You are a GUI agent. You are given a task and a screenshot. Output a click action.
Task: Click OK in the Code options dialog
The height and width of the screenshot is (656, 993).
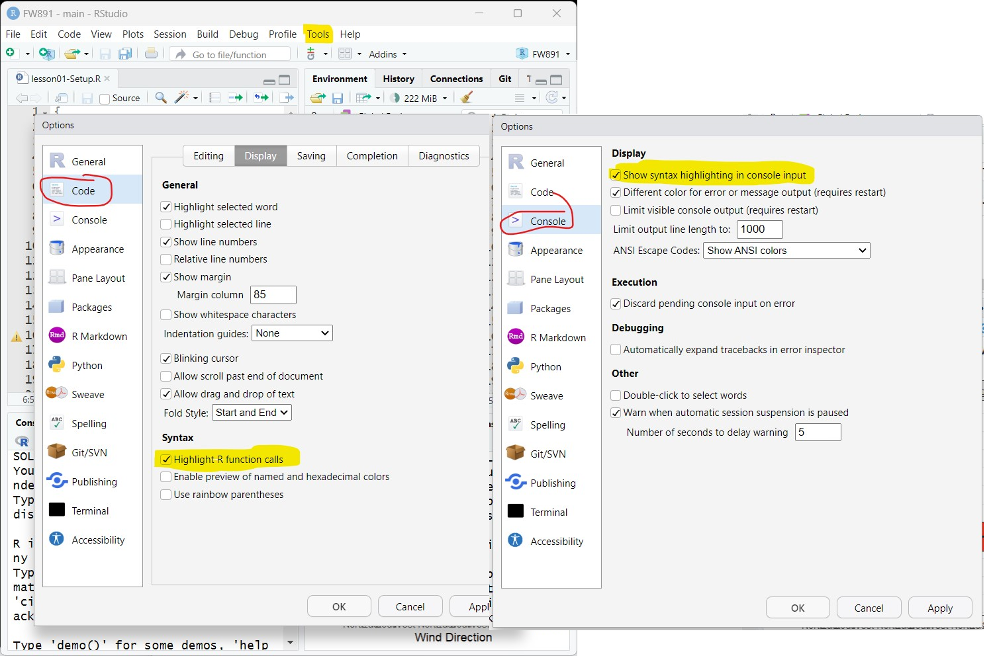click(339, 606)
